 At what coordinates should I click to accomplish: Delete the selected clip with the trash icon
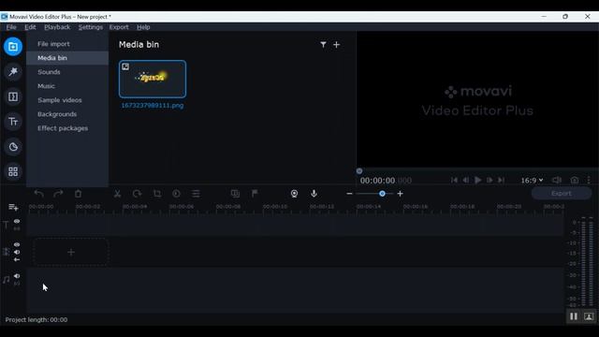(78, 194)
